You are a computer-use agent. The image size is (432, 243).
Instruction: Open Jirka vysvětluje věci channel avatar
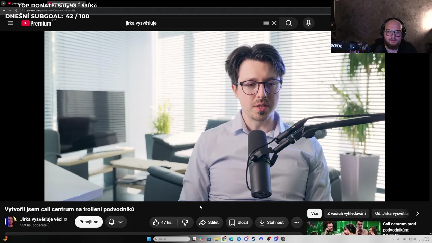click(10, 222)
